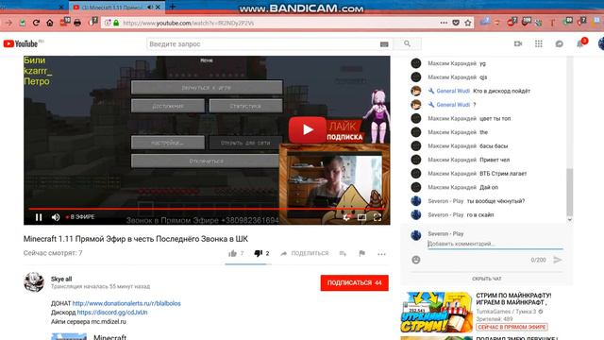Click the СТРИМ ПО МАЙНКРАФТУ video title

(x=513, y=298)
